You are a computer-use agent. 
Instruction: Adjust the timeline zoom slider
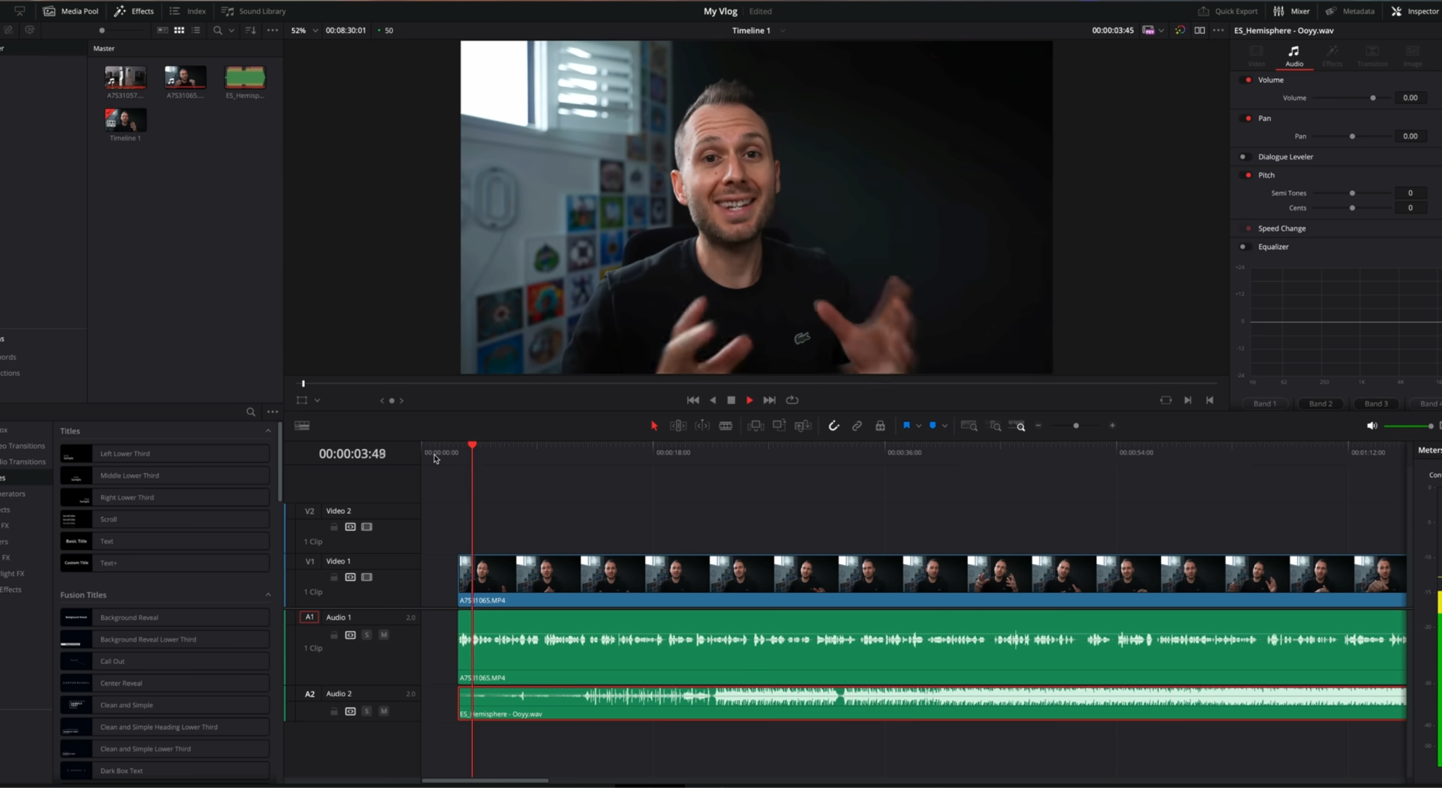(x=1077, y=425)
